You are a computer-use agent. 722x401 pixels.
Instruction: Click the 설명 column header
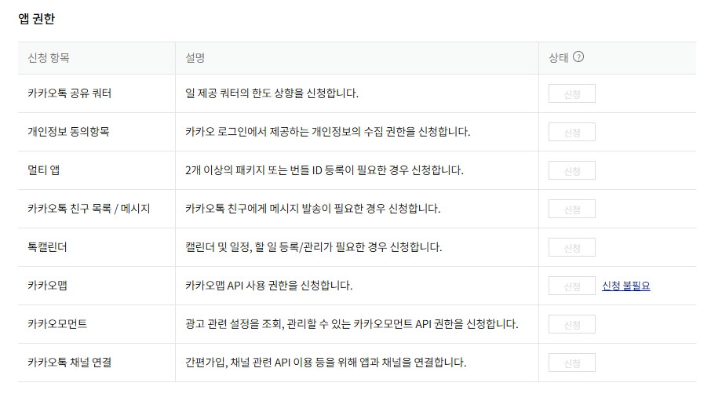[x=195, y=57]
